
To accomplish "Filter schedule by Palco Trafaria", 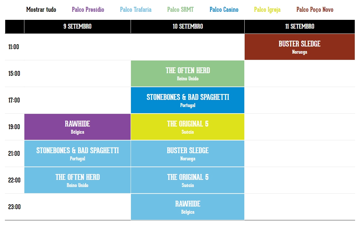I will 135,10.
